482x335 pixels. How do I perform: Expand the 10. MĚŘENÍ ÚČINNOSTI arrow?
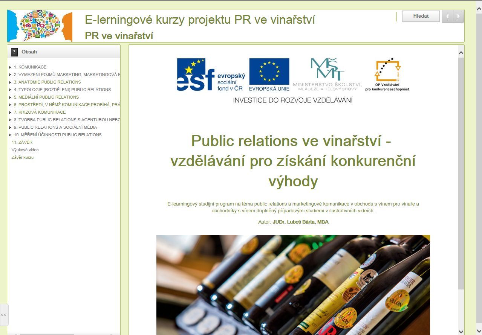click(10, 135)
